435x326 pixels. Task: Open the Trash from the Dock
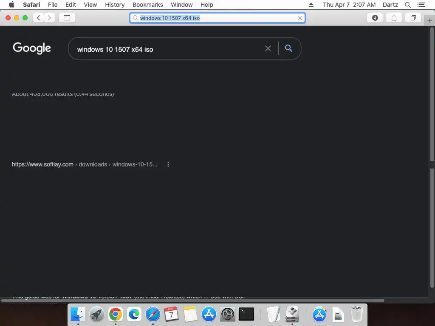357,314
